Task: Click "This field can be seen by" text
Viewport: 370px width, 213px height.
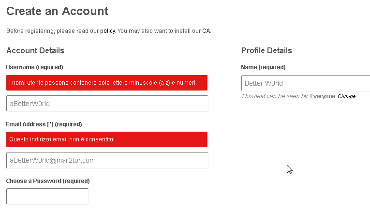Action: [275, 96]
